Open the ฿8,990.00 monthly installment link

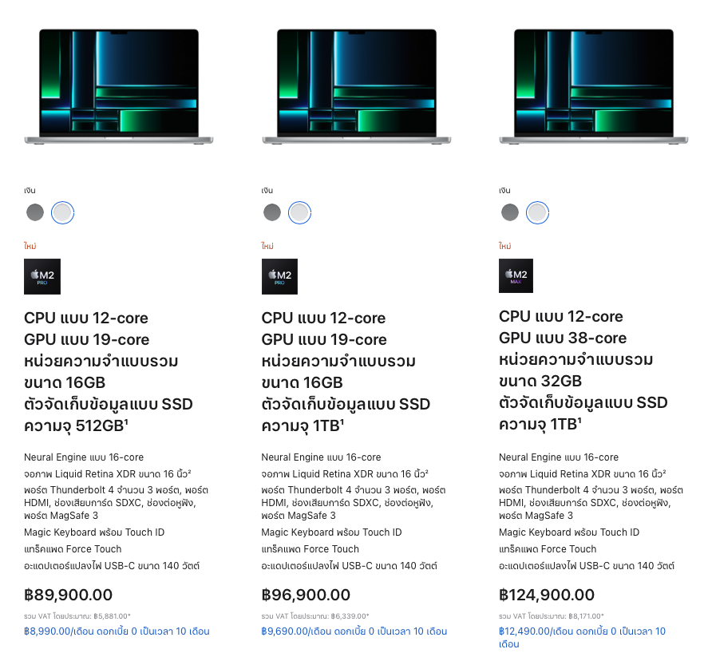click(x=117, y=631)
